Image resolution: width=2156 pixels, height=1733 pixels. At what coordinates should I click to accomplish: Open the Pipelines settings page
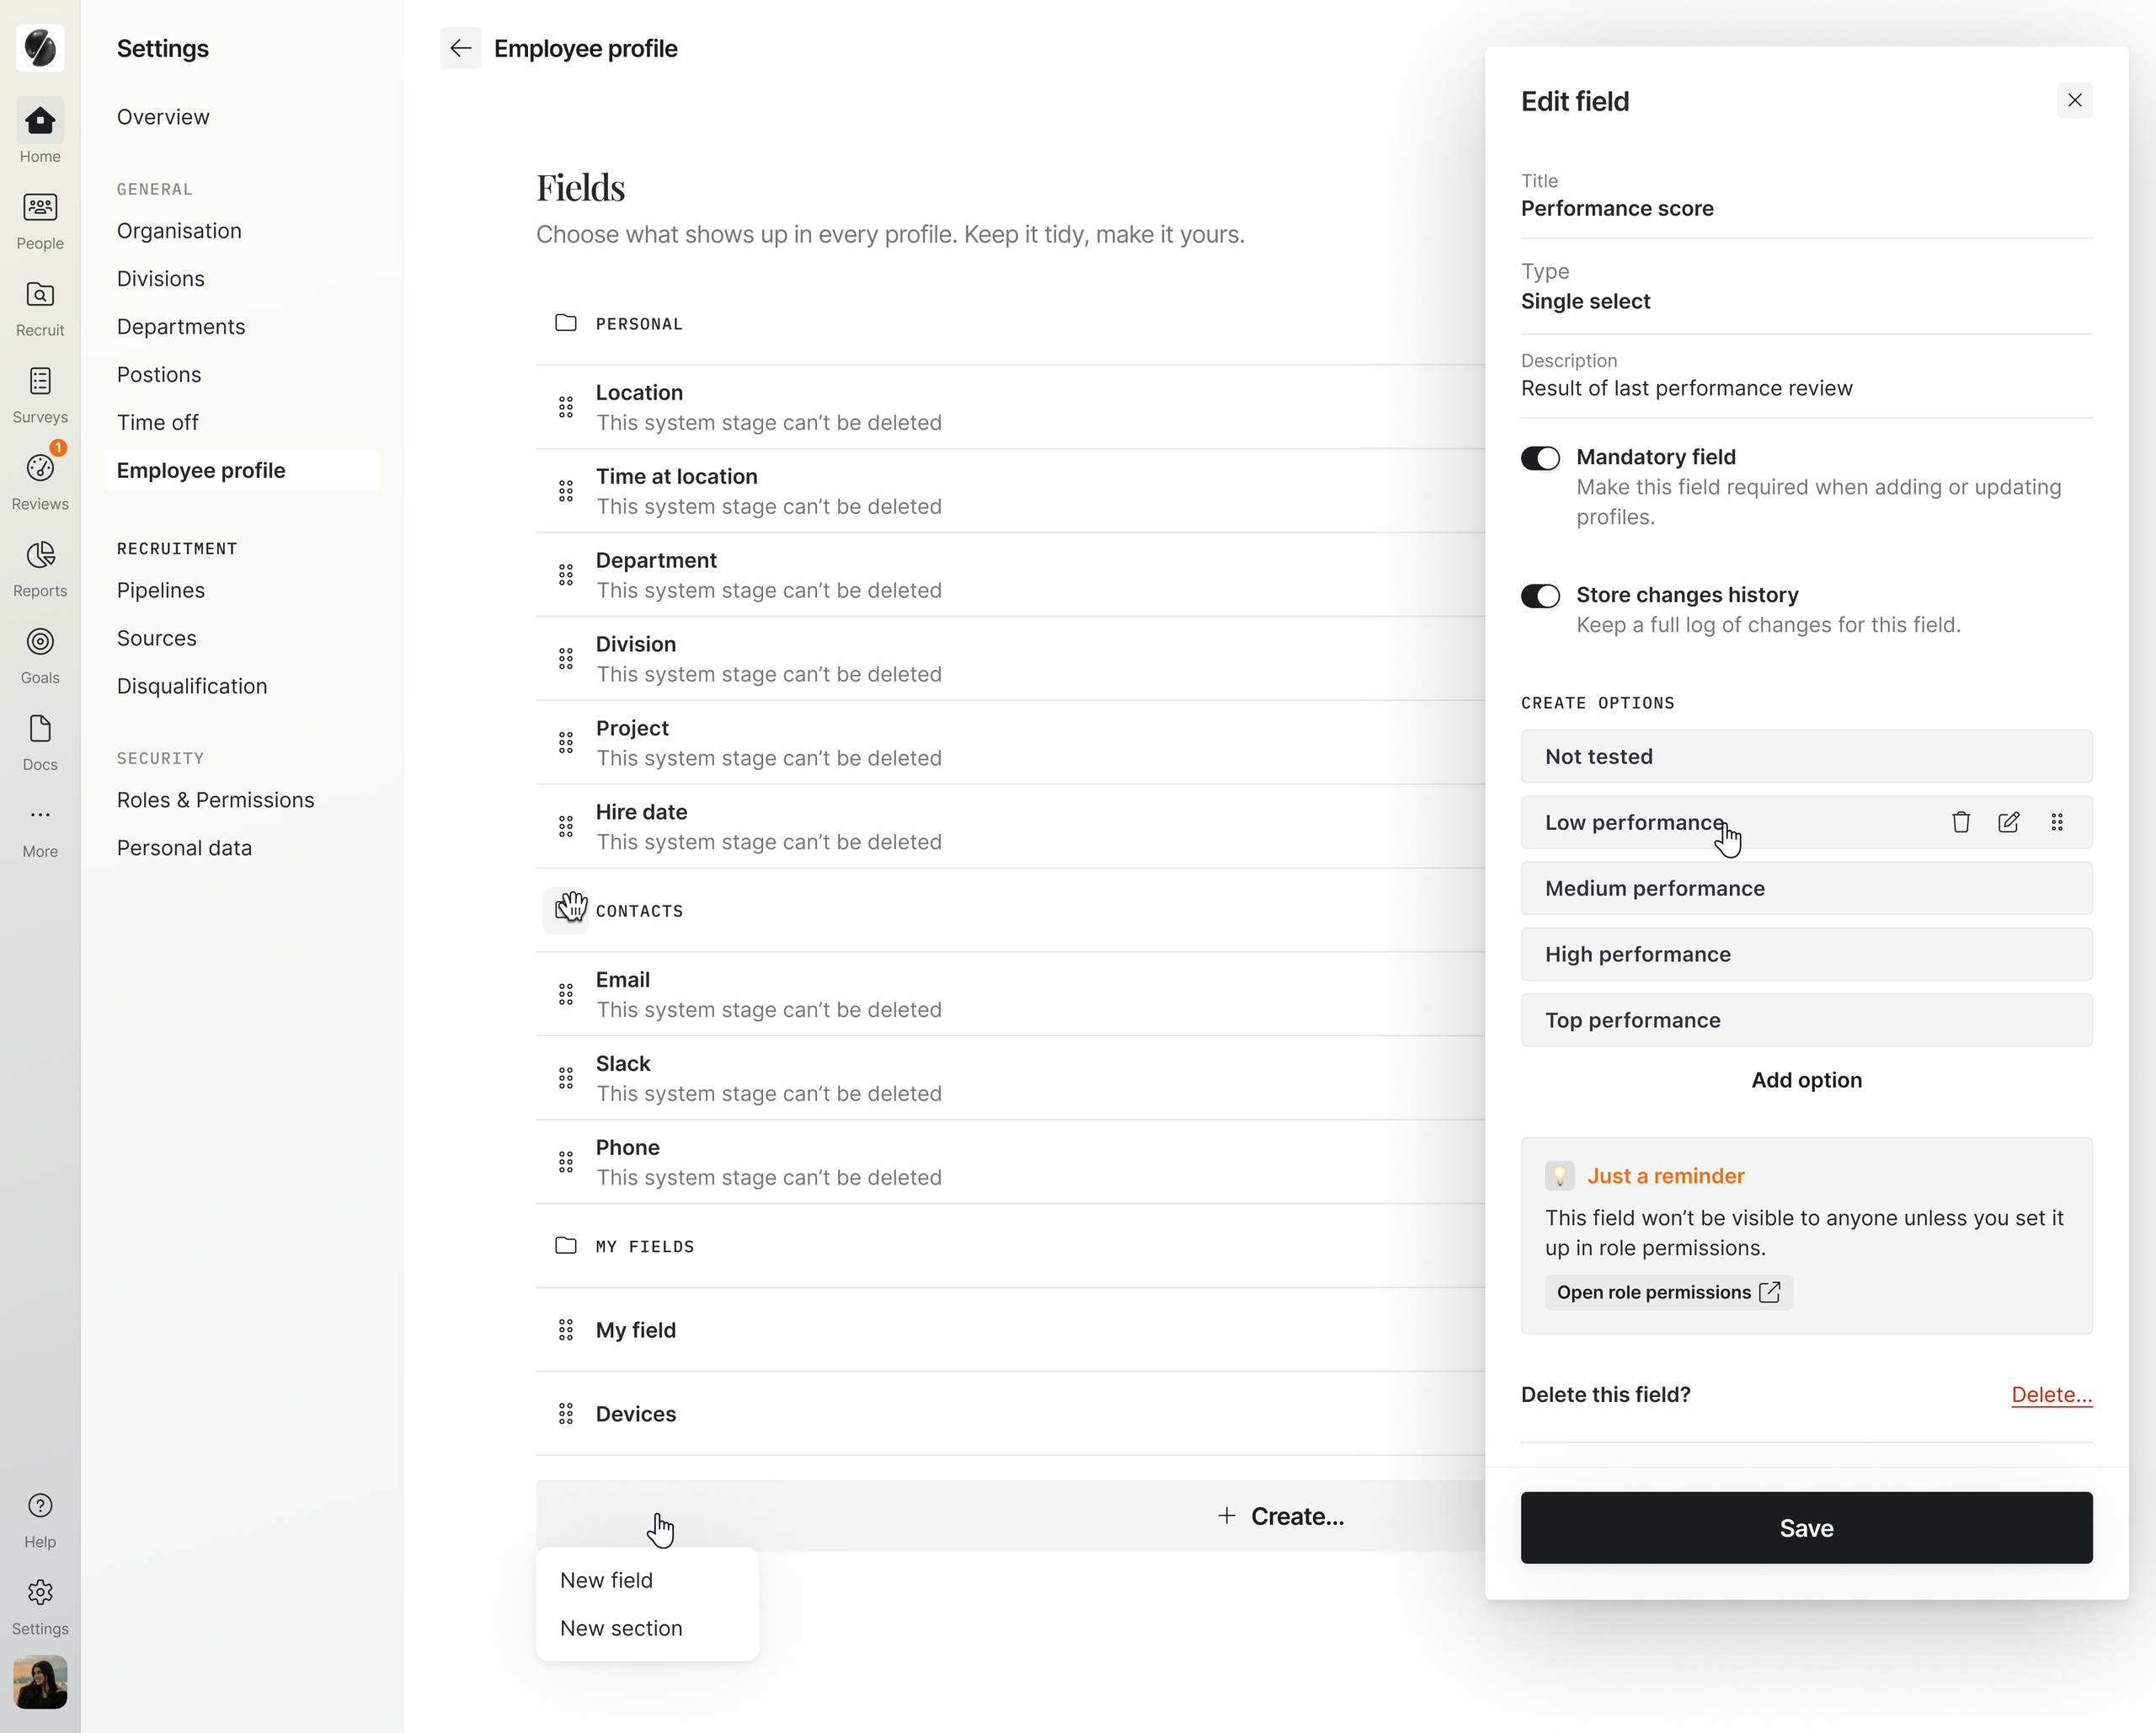pos(161,591)
